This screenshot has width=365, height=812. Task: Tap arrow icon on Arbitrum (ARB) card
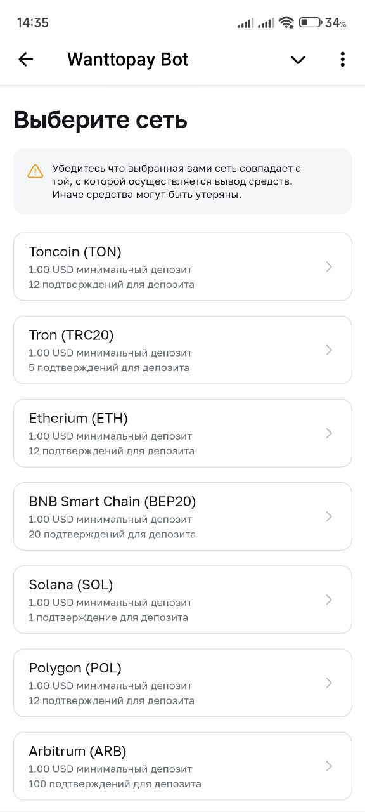click(329, 766)
